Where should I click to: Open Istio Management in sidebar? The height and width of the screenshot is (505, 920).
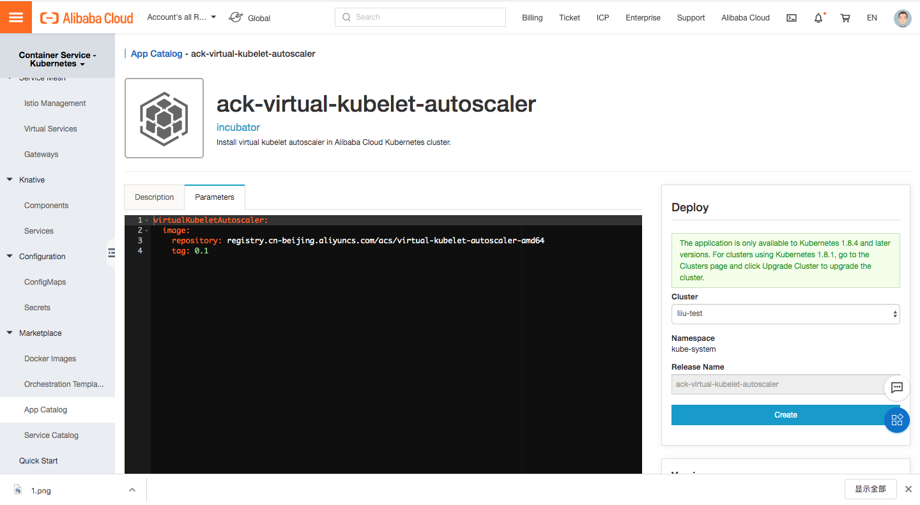pyautogui.click(x=55, y=103)
